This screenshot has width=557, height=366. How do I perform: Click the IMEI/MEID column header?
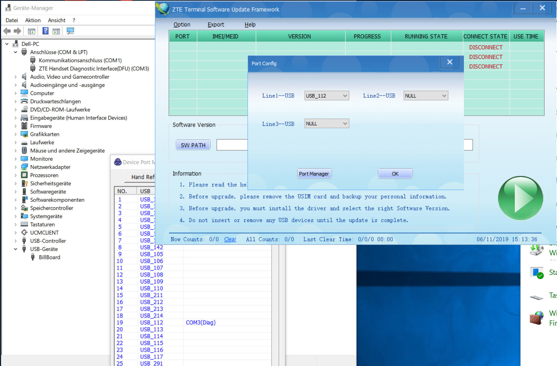226,37
